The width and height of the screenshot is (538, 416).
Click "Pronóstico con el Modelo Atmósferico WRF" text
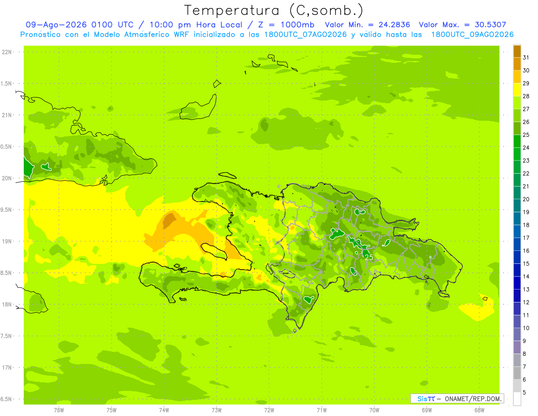(x=105, y=35)
